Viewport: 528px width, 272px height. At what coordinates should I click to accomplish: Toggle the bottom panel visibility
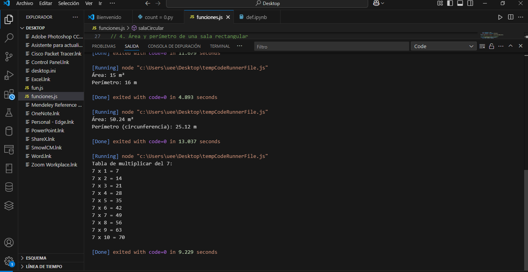(460, 3)
